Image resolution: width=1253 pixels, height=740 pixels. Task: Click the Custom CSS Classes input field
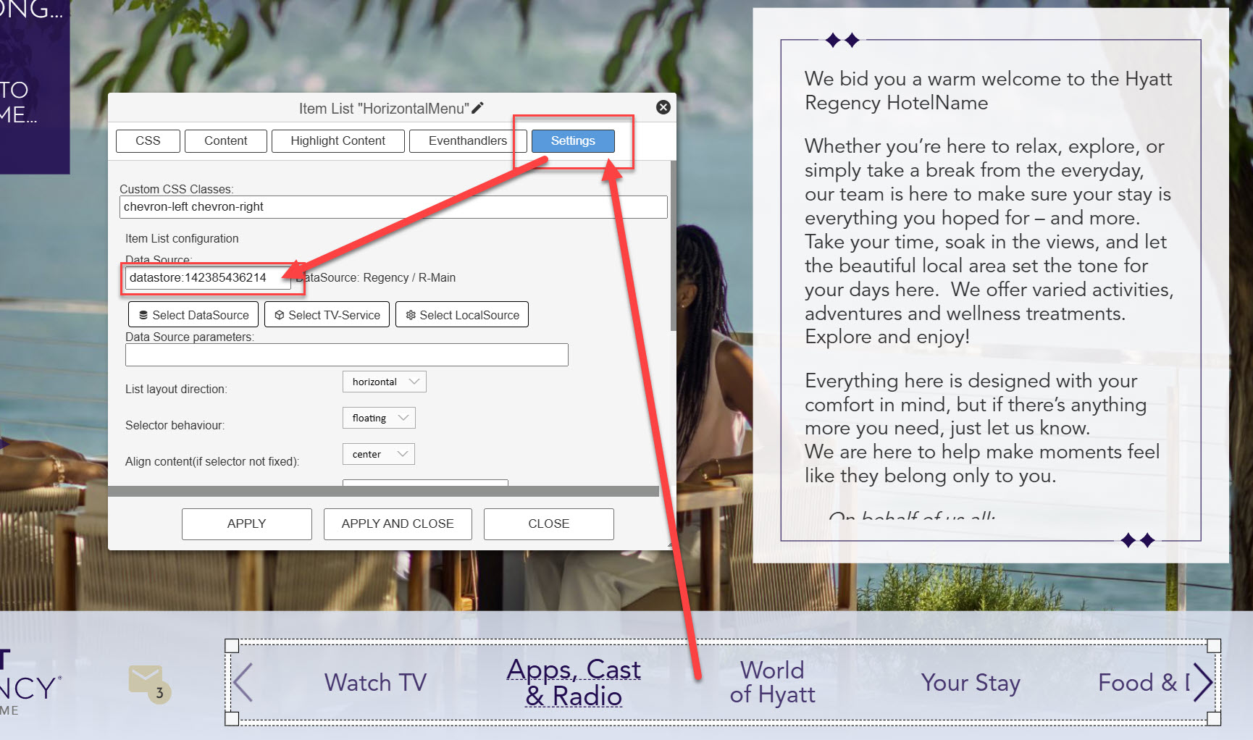[393, 207]
